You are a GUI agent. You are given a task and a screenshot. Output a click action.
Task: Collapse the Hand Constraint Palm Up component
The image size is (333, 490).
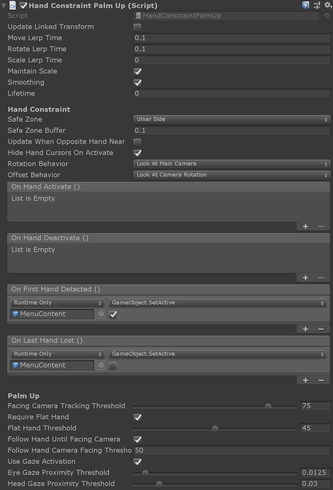click(4, 6)
